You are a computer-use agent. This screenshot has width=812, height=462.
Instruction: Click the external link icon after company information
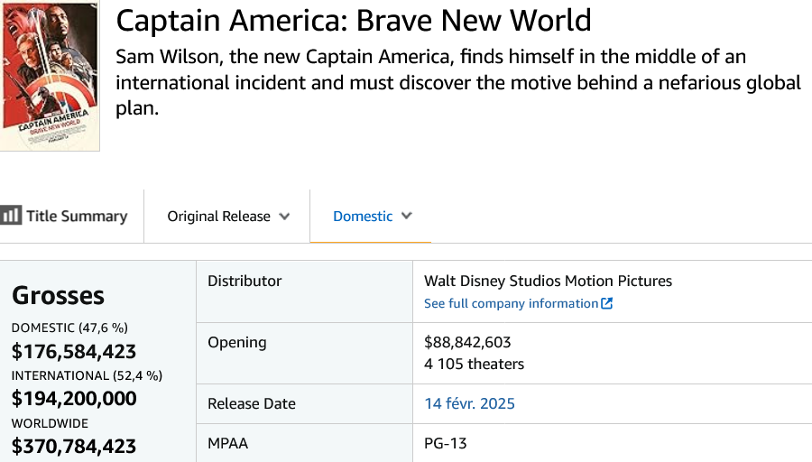point(606,303)
